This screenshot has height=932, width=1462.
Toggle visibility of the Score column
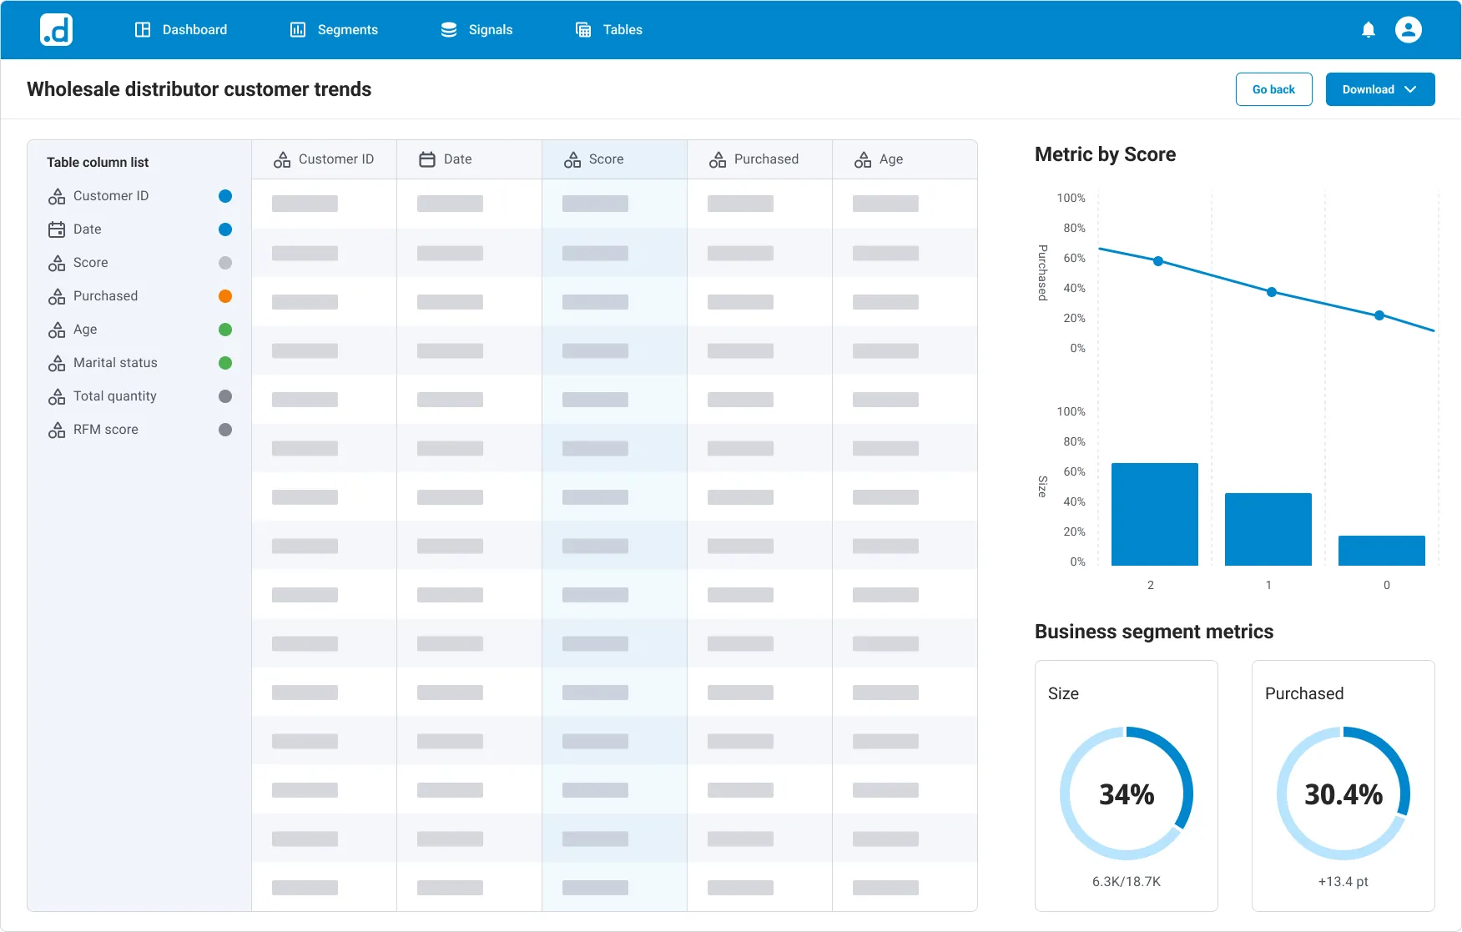tap(224, 262)
